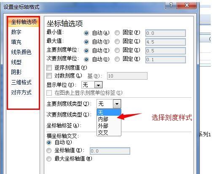Click the help question mark icon
This screenshot has height=174, width=212.
point(171,5)
